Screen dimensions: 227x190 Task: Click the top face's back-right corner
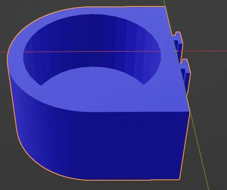165,7
